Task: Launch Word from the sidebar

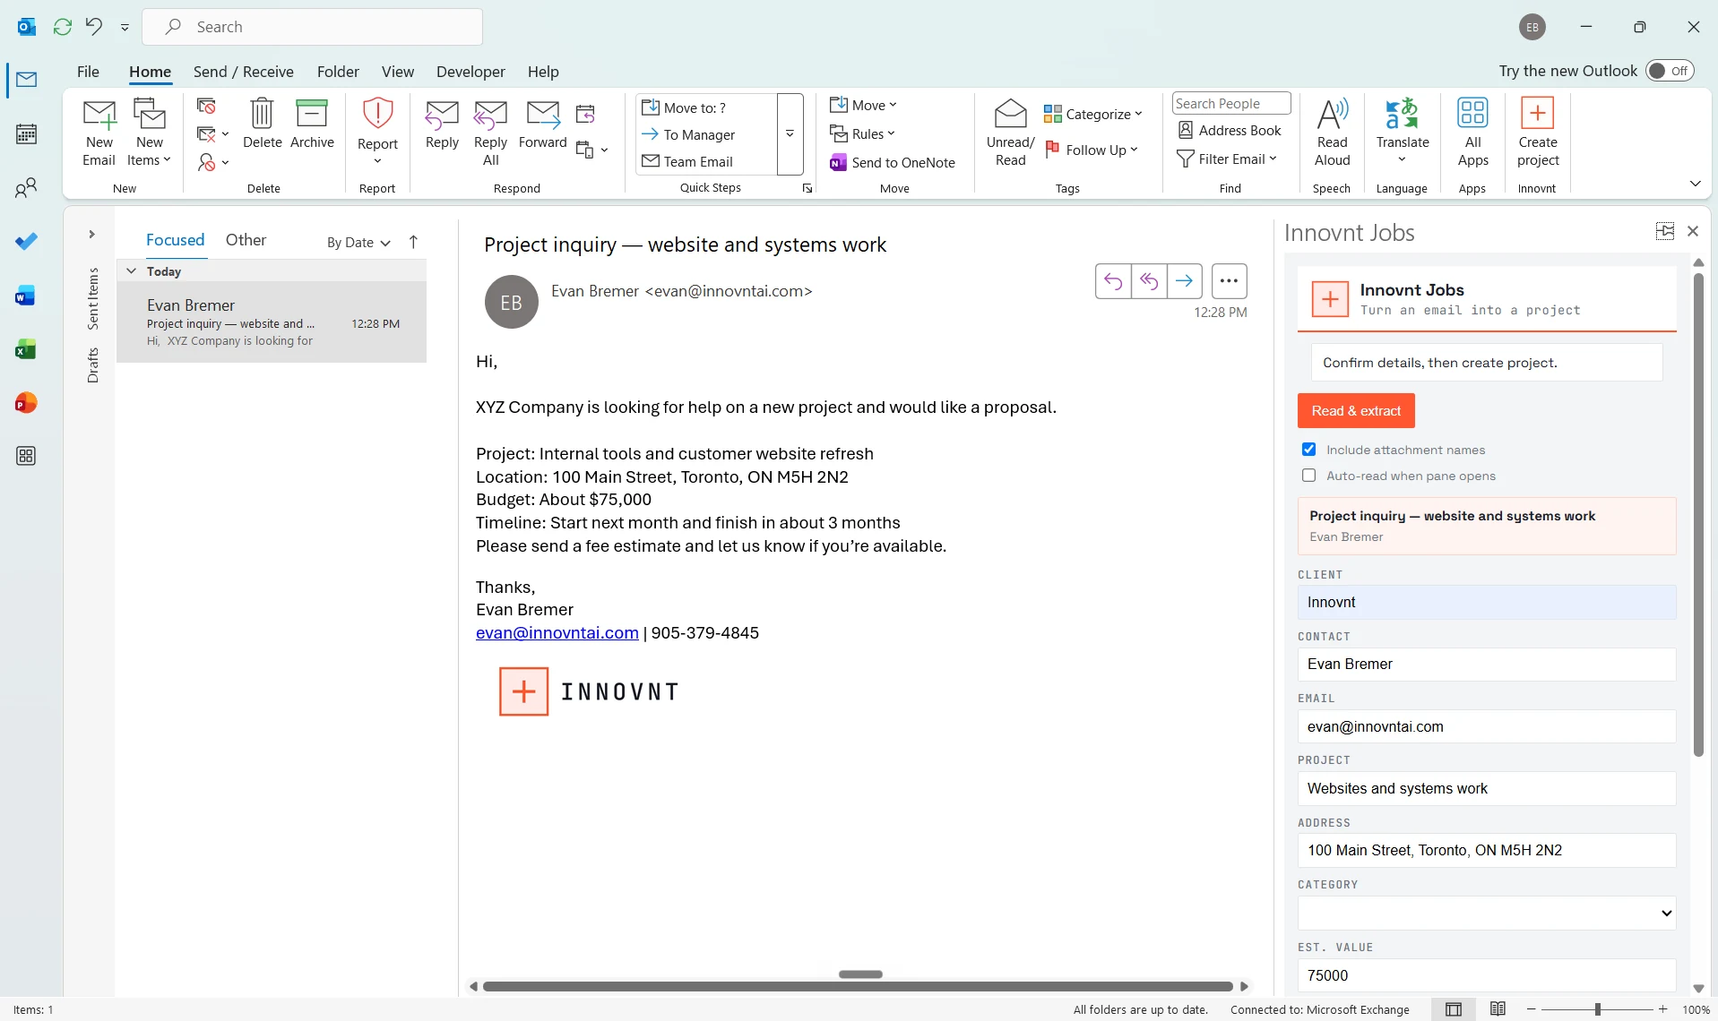Action: pos(26,296)
